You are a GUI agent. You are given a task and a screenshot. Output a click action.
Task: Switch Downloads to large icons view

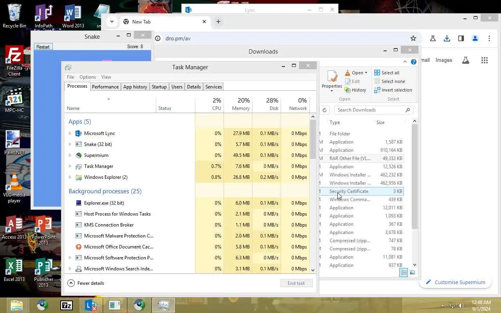[412, 273]
